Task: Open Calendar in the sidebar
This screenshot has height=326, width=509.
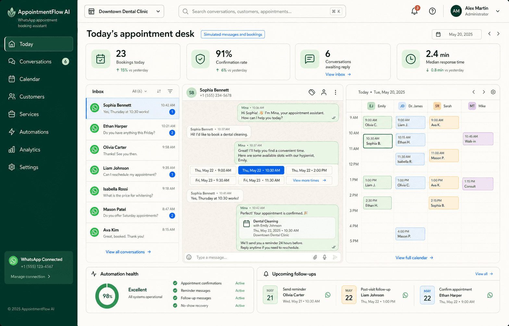Action: (39, 79)
